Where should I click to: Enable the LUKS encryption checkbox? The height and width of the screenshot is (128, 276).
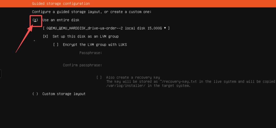(56, 45)
